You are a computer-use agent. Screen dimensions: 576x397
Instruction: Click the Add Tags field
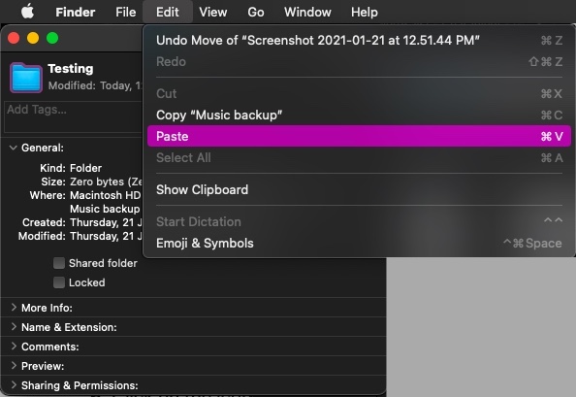point(73,116)
